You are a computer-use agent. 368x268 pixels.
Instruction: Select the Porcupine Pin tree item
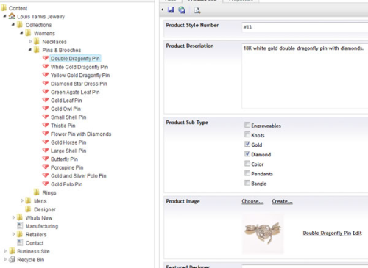coord(67,167)
